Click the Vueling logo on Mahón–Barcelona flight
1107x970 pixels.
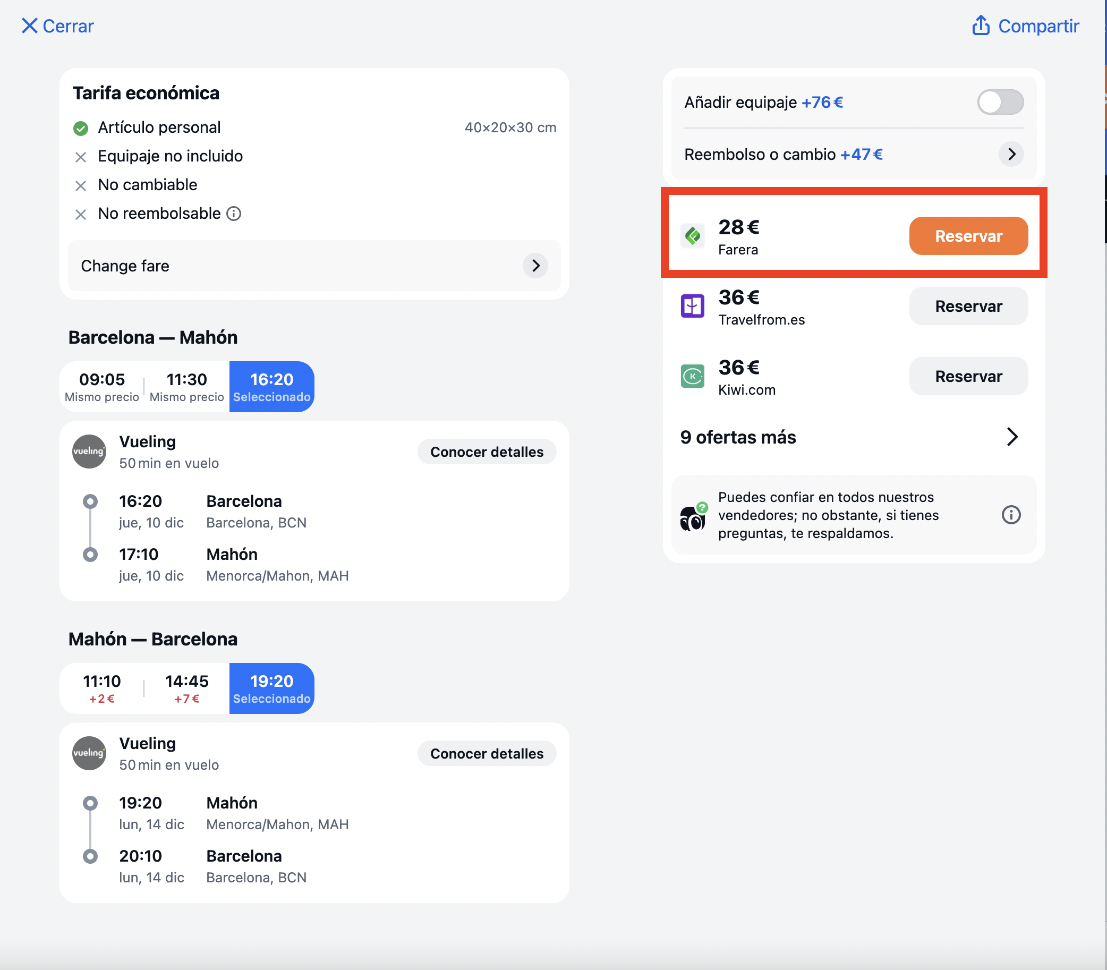point(89,753)
